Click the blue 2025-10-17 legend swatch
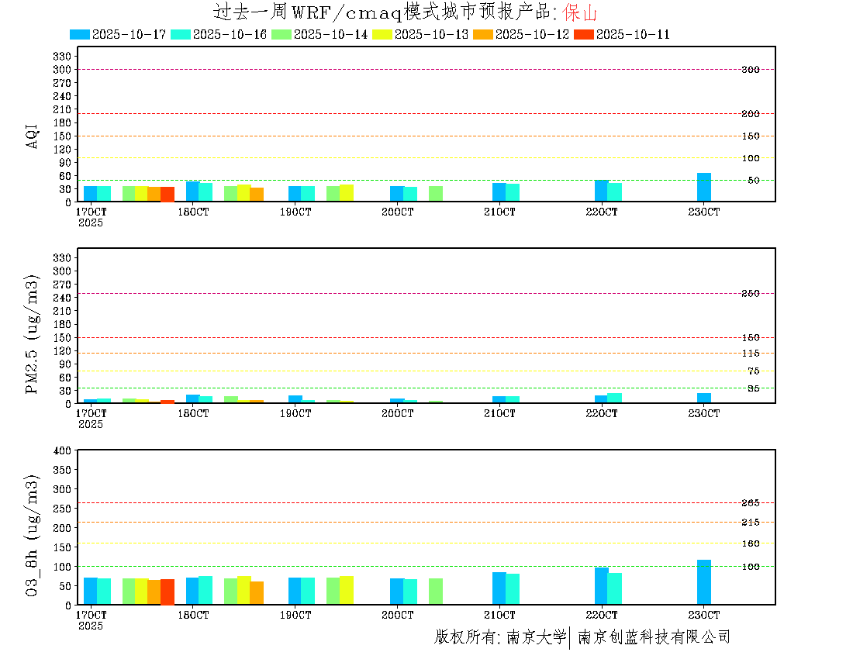This screenshot has height=659, width=853. pos(80,34)
